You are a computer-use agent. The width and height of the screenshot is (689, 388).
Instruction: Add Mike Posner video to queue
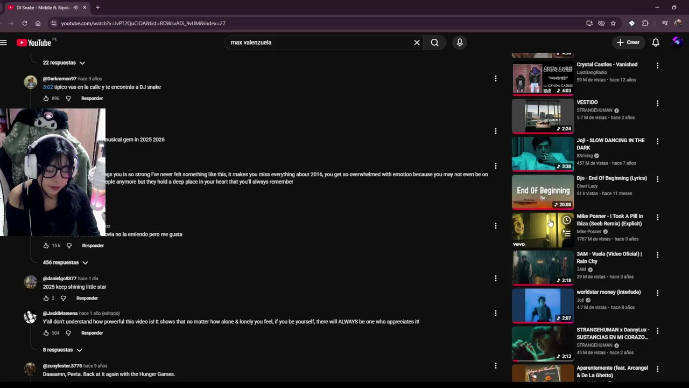pyautogui.click(x=566, y=233)
